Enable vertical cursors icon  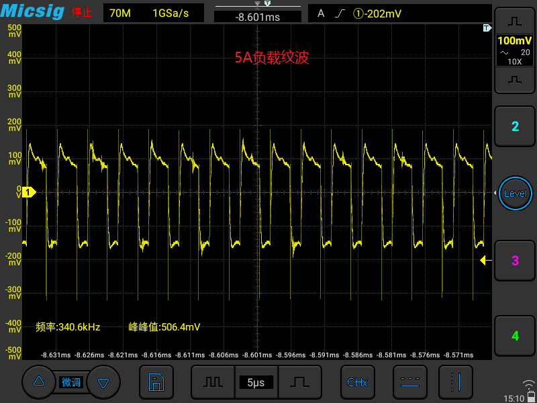(x=456, y=382)
